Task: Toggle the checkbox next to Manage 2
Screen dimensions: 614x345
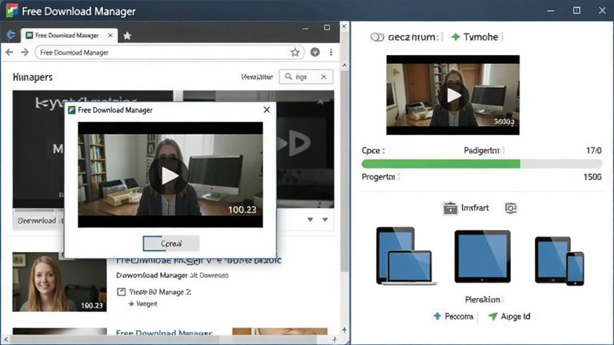Action: [121, 292]
